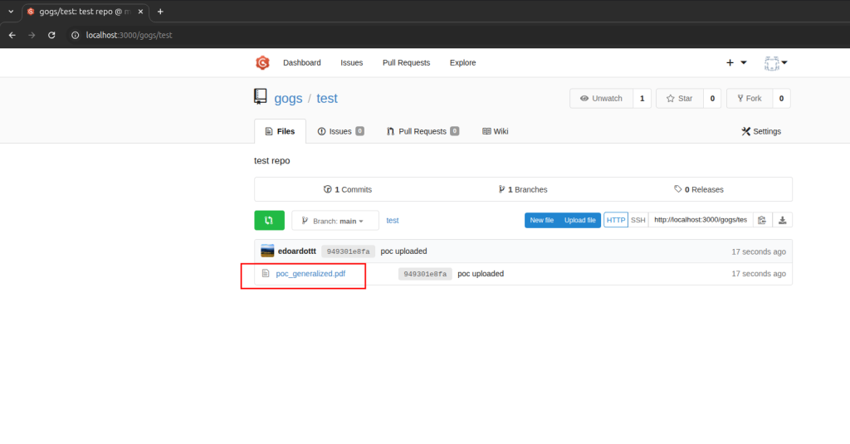The height and width of the screenshot is (444, 850).
Task: Close the gogs/test browser tab
Action: [140, 12]
